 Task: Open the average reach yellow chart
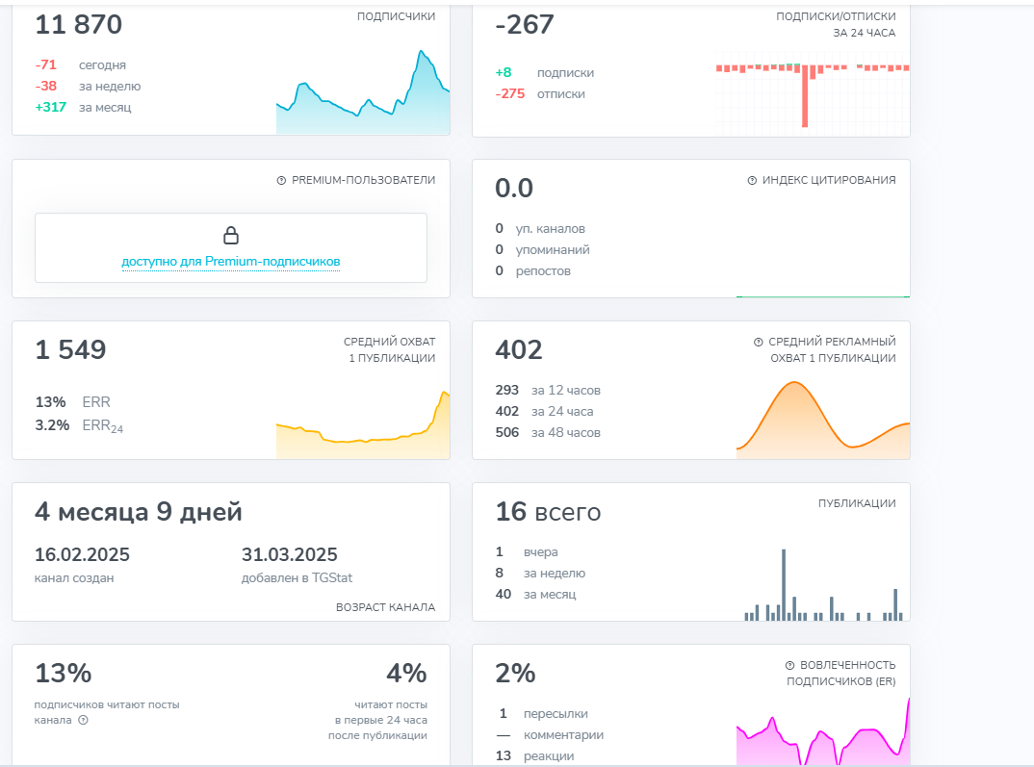point(363,425)
